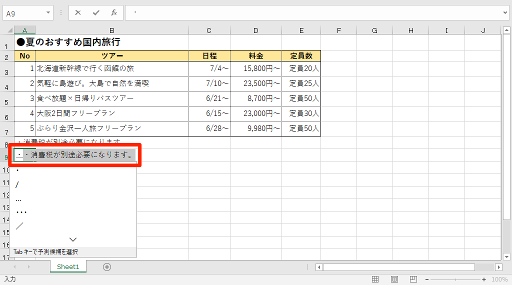Confirm the entry with the checkmark icon
This screenshot has height=285, width=512.
(x=96, y=12)
